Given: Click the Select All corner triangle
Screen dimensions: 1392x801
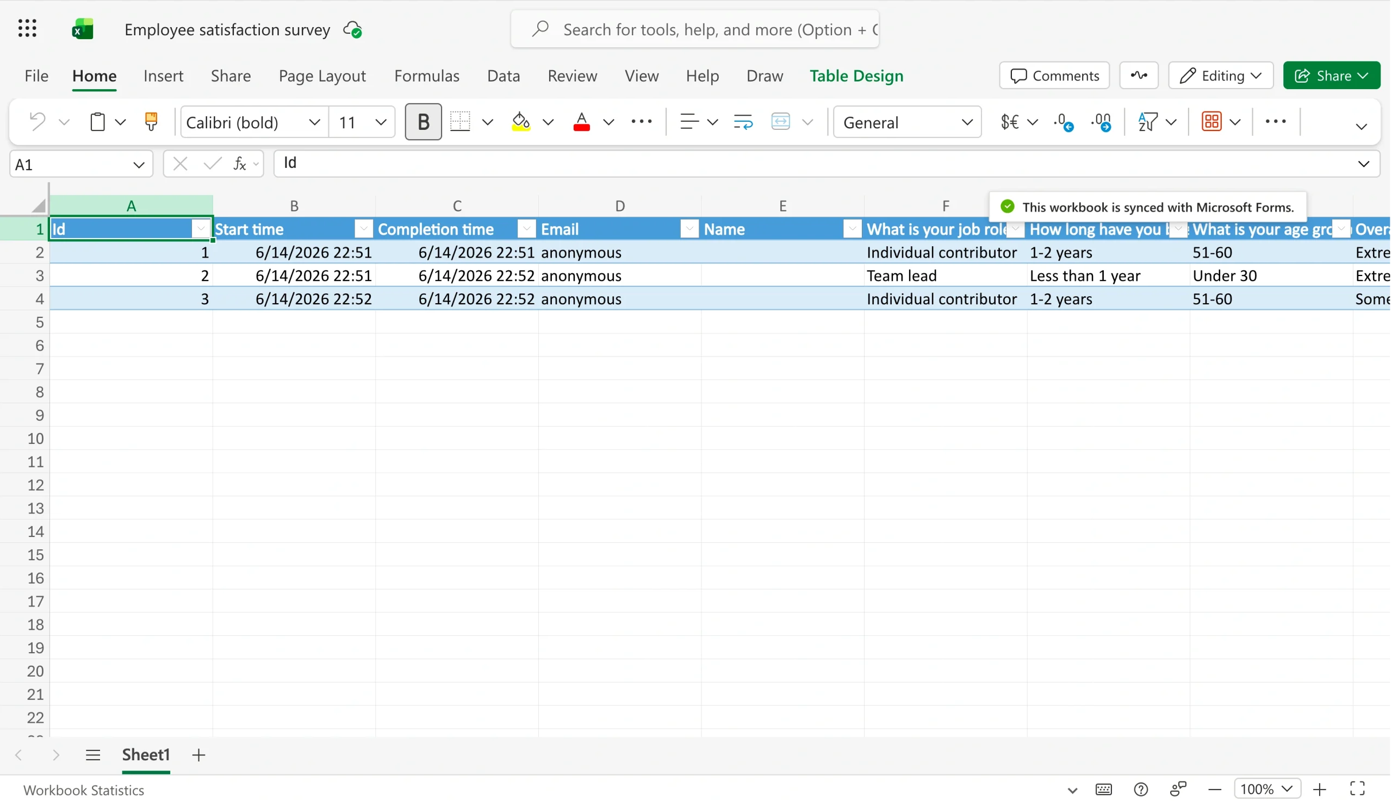Looking at the screenshot, I should 38,206.
